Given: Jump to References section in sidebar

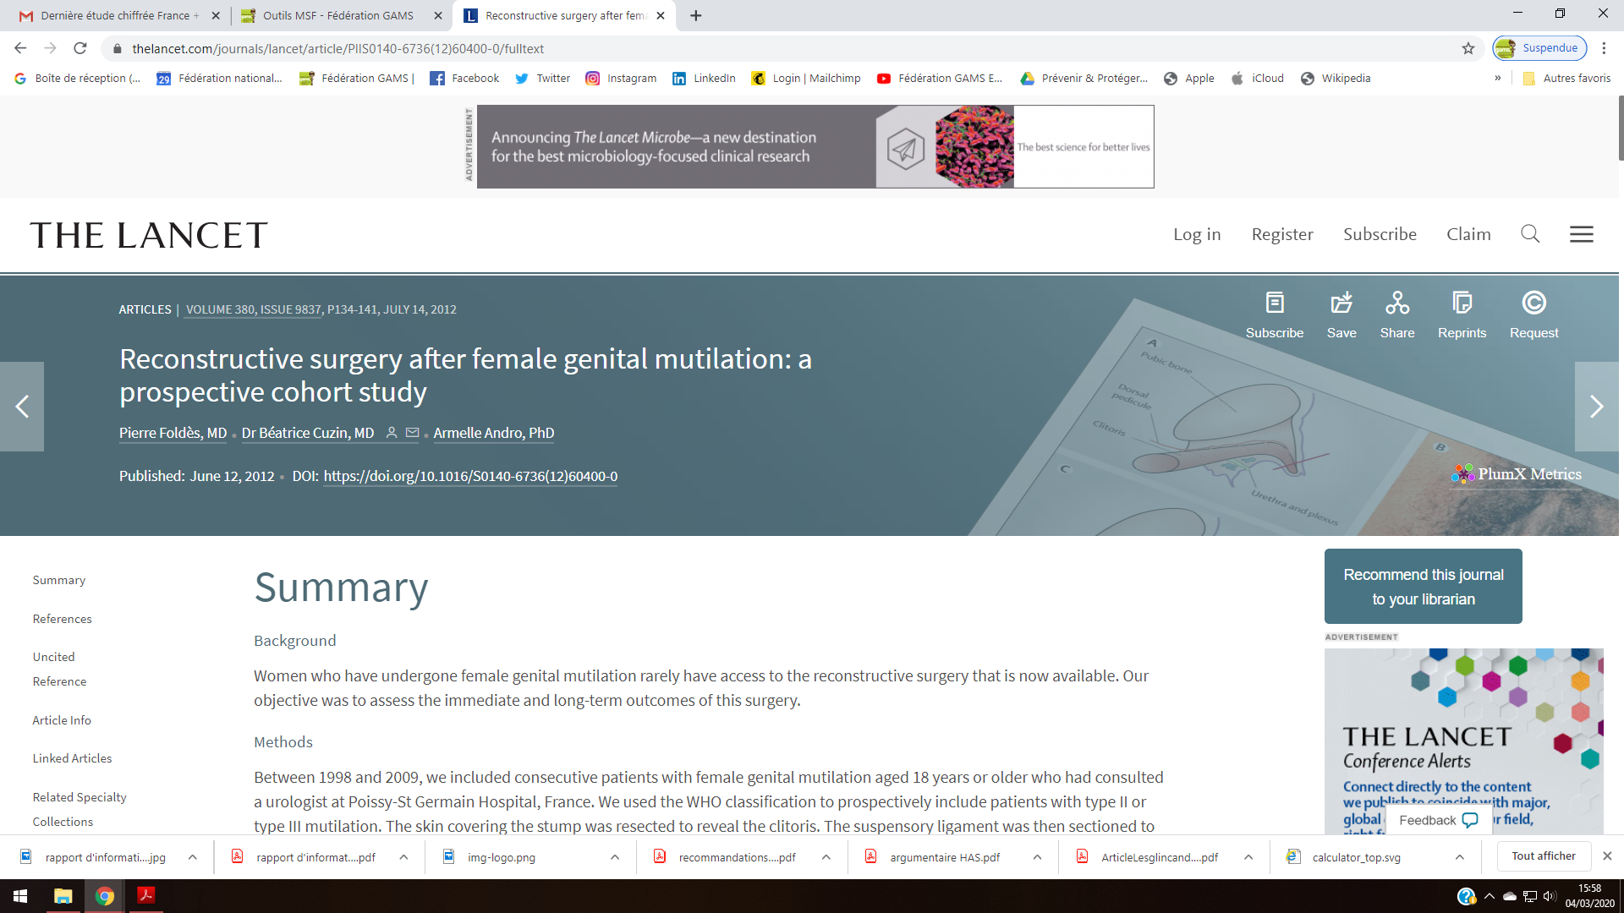Looking at the screenshot, I should click(x=62, y=619).
